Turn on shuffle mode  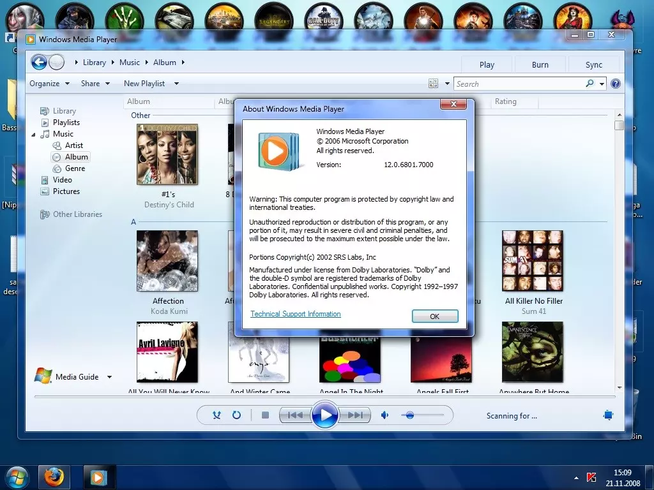tap(217, 415)
